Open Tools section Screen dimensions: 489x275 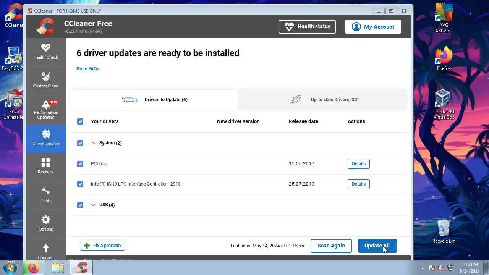pos(45,195)
